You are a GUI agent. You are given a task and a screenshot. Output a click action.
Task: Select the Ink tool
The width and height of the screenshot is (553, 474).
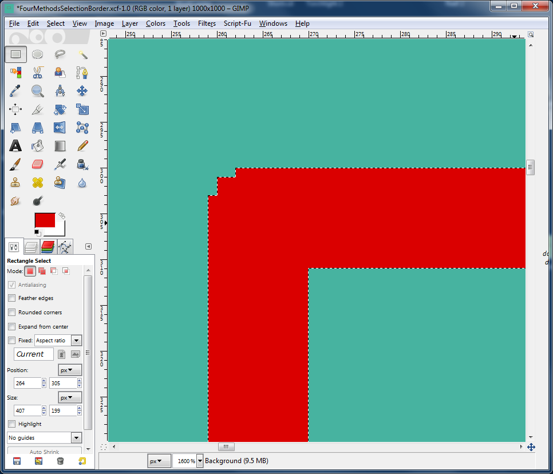82,164
